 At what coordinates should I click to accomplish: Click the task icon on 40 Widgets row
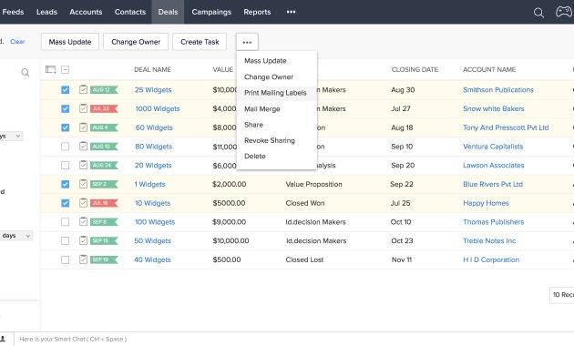click(83, 259)
